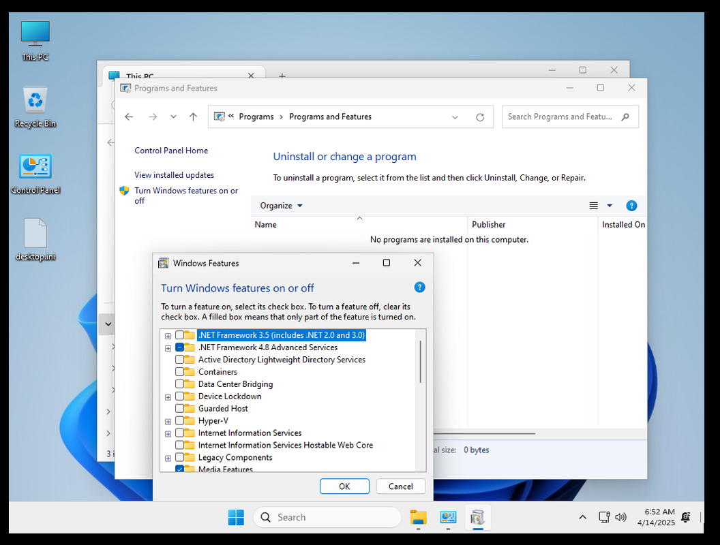Click OK in Windows Features dialog
The width and height of the screenshot is (720, 545).
344,486
